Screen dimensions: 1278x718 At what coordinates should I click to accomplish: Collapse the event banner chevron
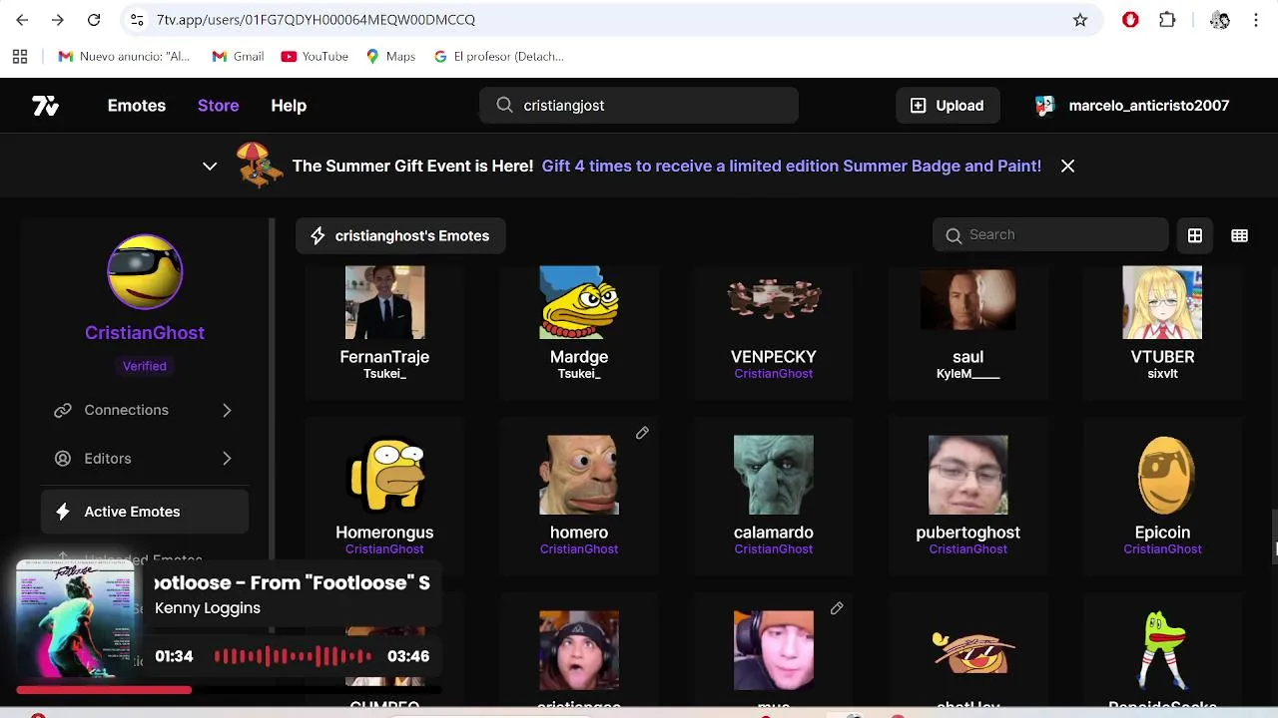(x=210, y=167)
